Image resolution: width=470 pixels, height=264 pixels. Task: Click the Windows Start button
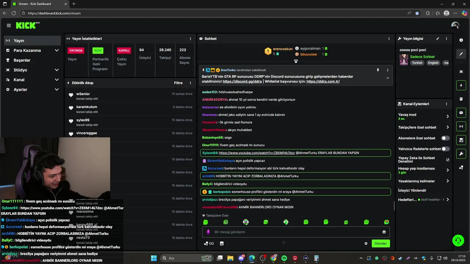tap(153, 258)
